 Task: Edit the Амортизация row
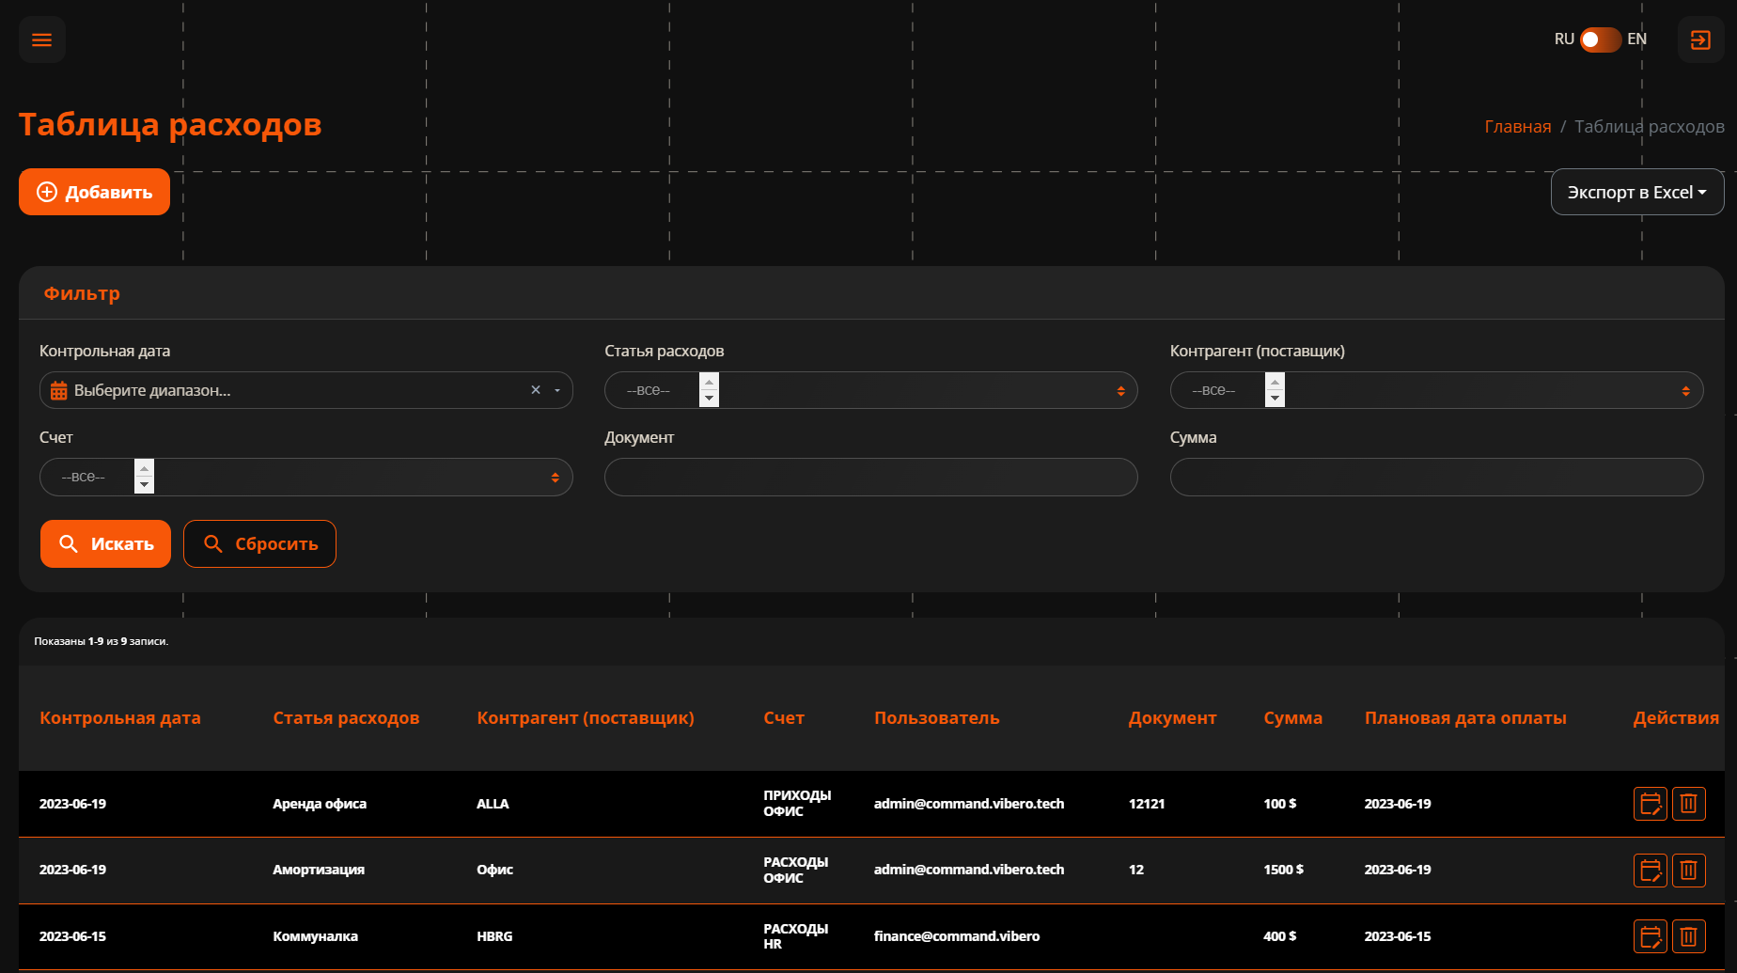coord(1651,870)
